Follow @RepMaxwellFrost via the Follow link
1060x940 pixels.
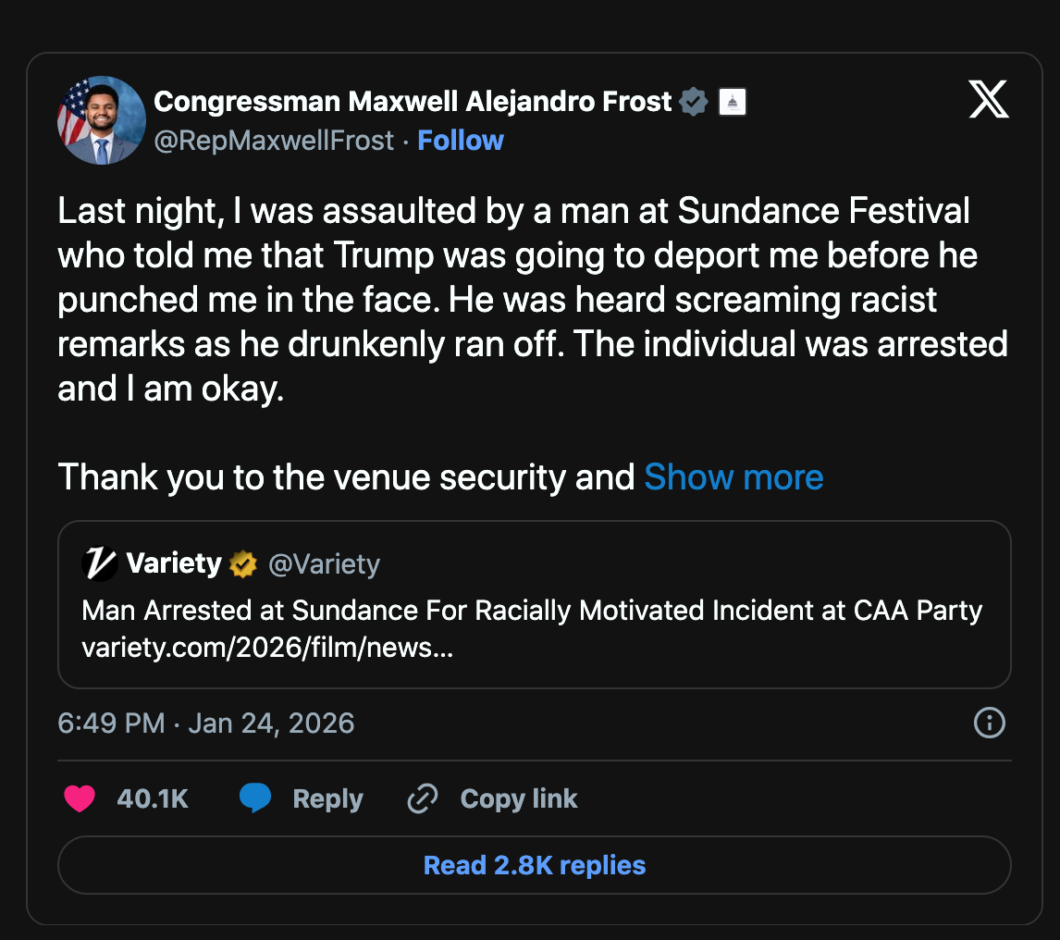pos(461,141)
